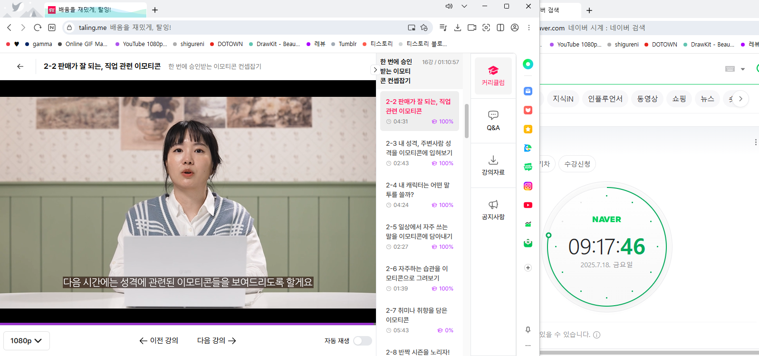Bookmark this page with the star icon
Screen dimensions: 759x356
click(424, 28)
